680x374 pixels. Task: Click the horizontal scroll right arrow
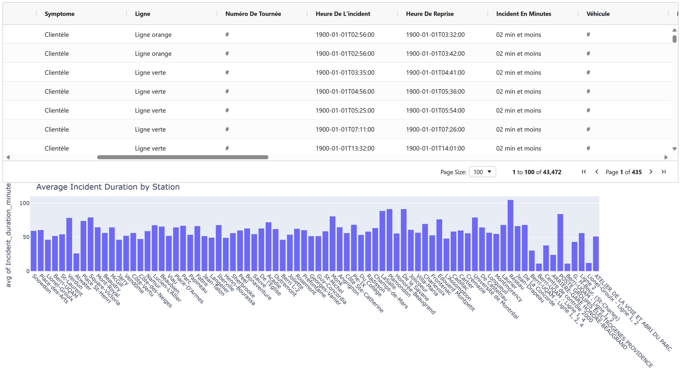coord(666,157)
